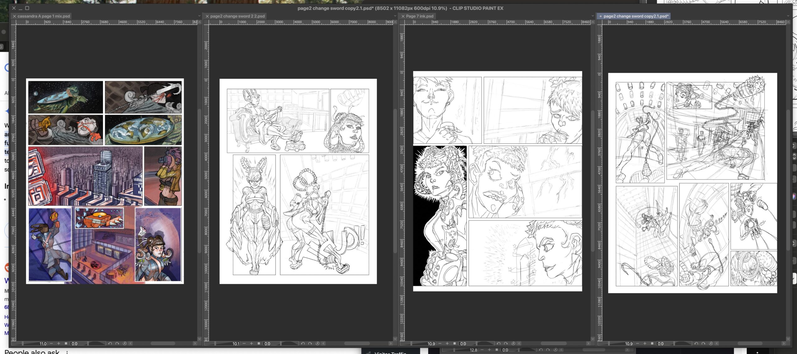The height and width of the screenshot is (354, 797).
Task: Zoom out in Page 7 ink canvas
Action: (440, 343)
